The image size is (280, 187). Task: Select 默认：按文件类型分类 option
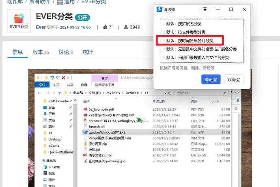[x=202, y=32]
